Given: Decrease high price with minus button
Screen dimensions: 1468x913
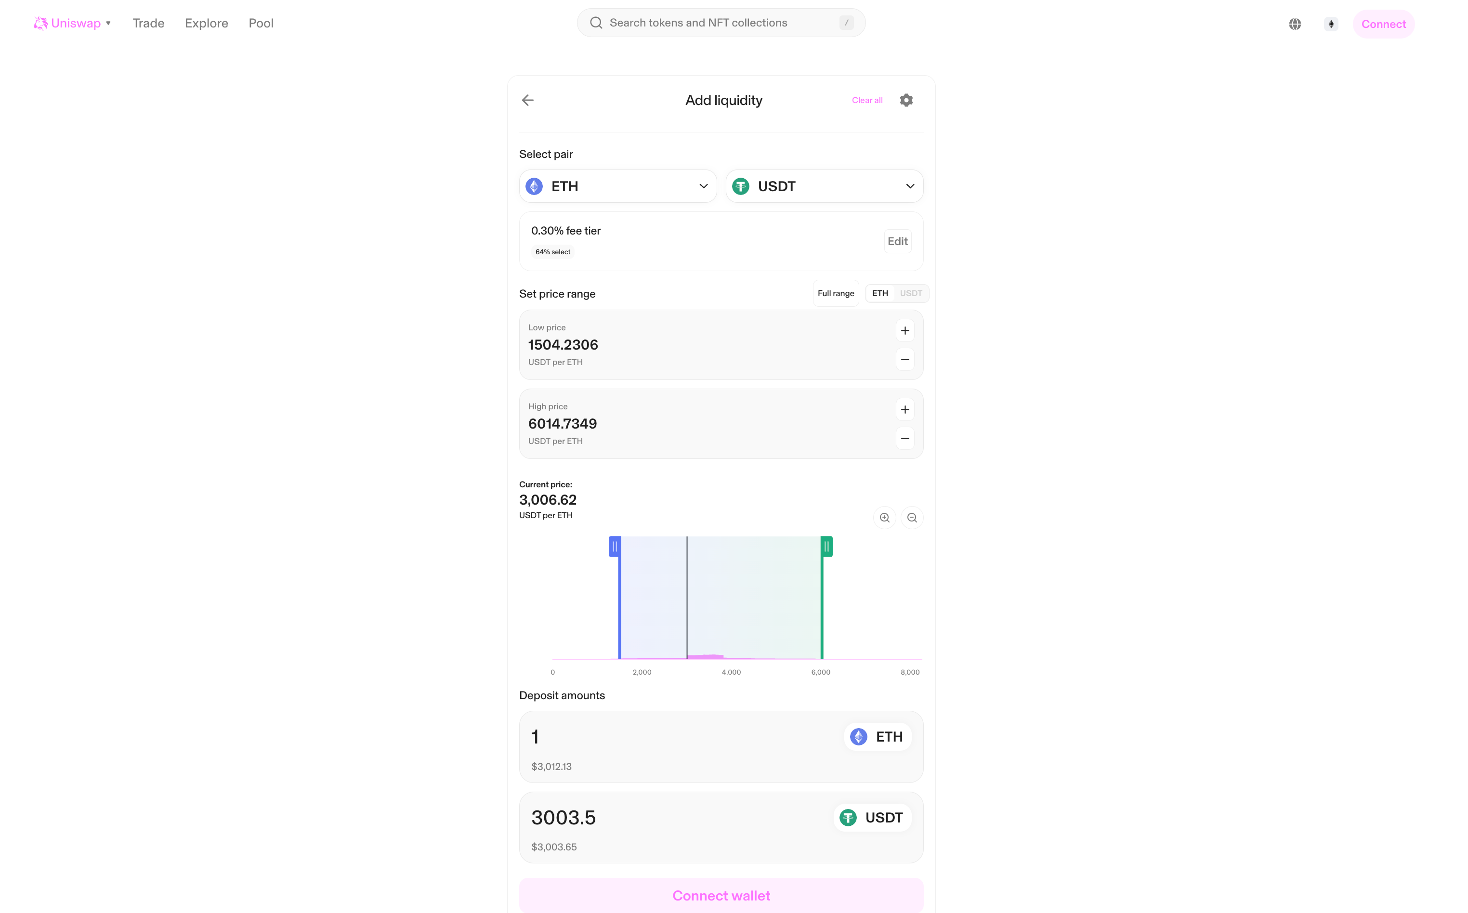Looking at the screenshot, I should tap(904, 438).
